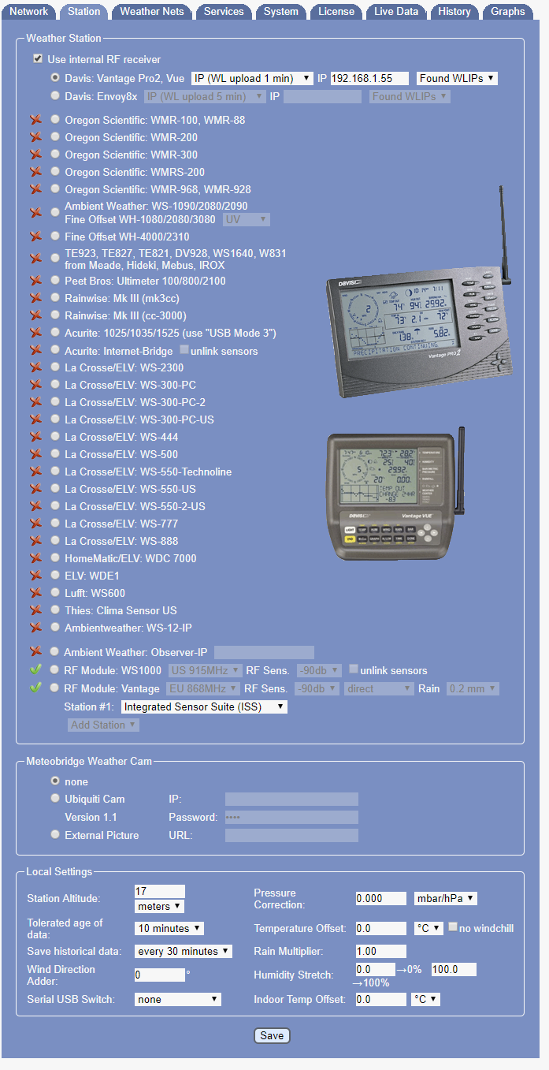Open the License tab
This screenshot has height=1070, width=549.
point(336,12)
